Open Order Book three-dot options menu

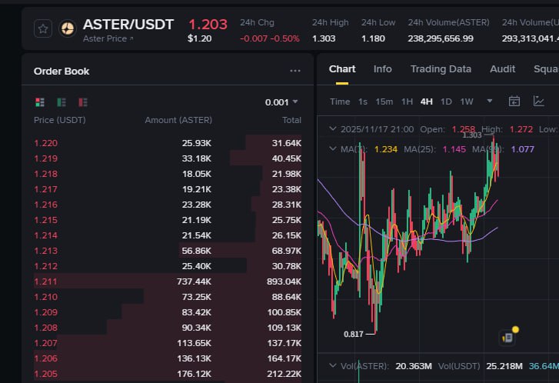tap(295, 71)
